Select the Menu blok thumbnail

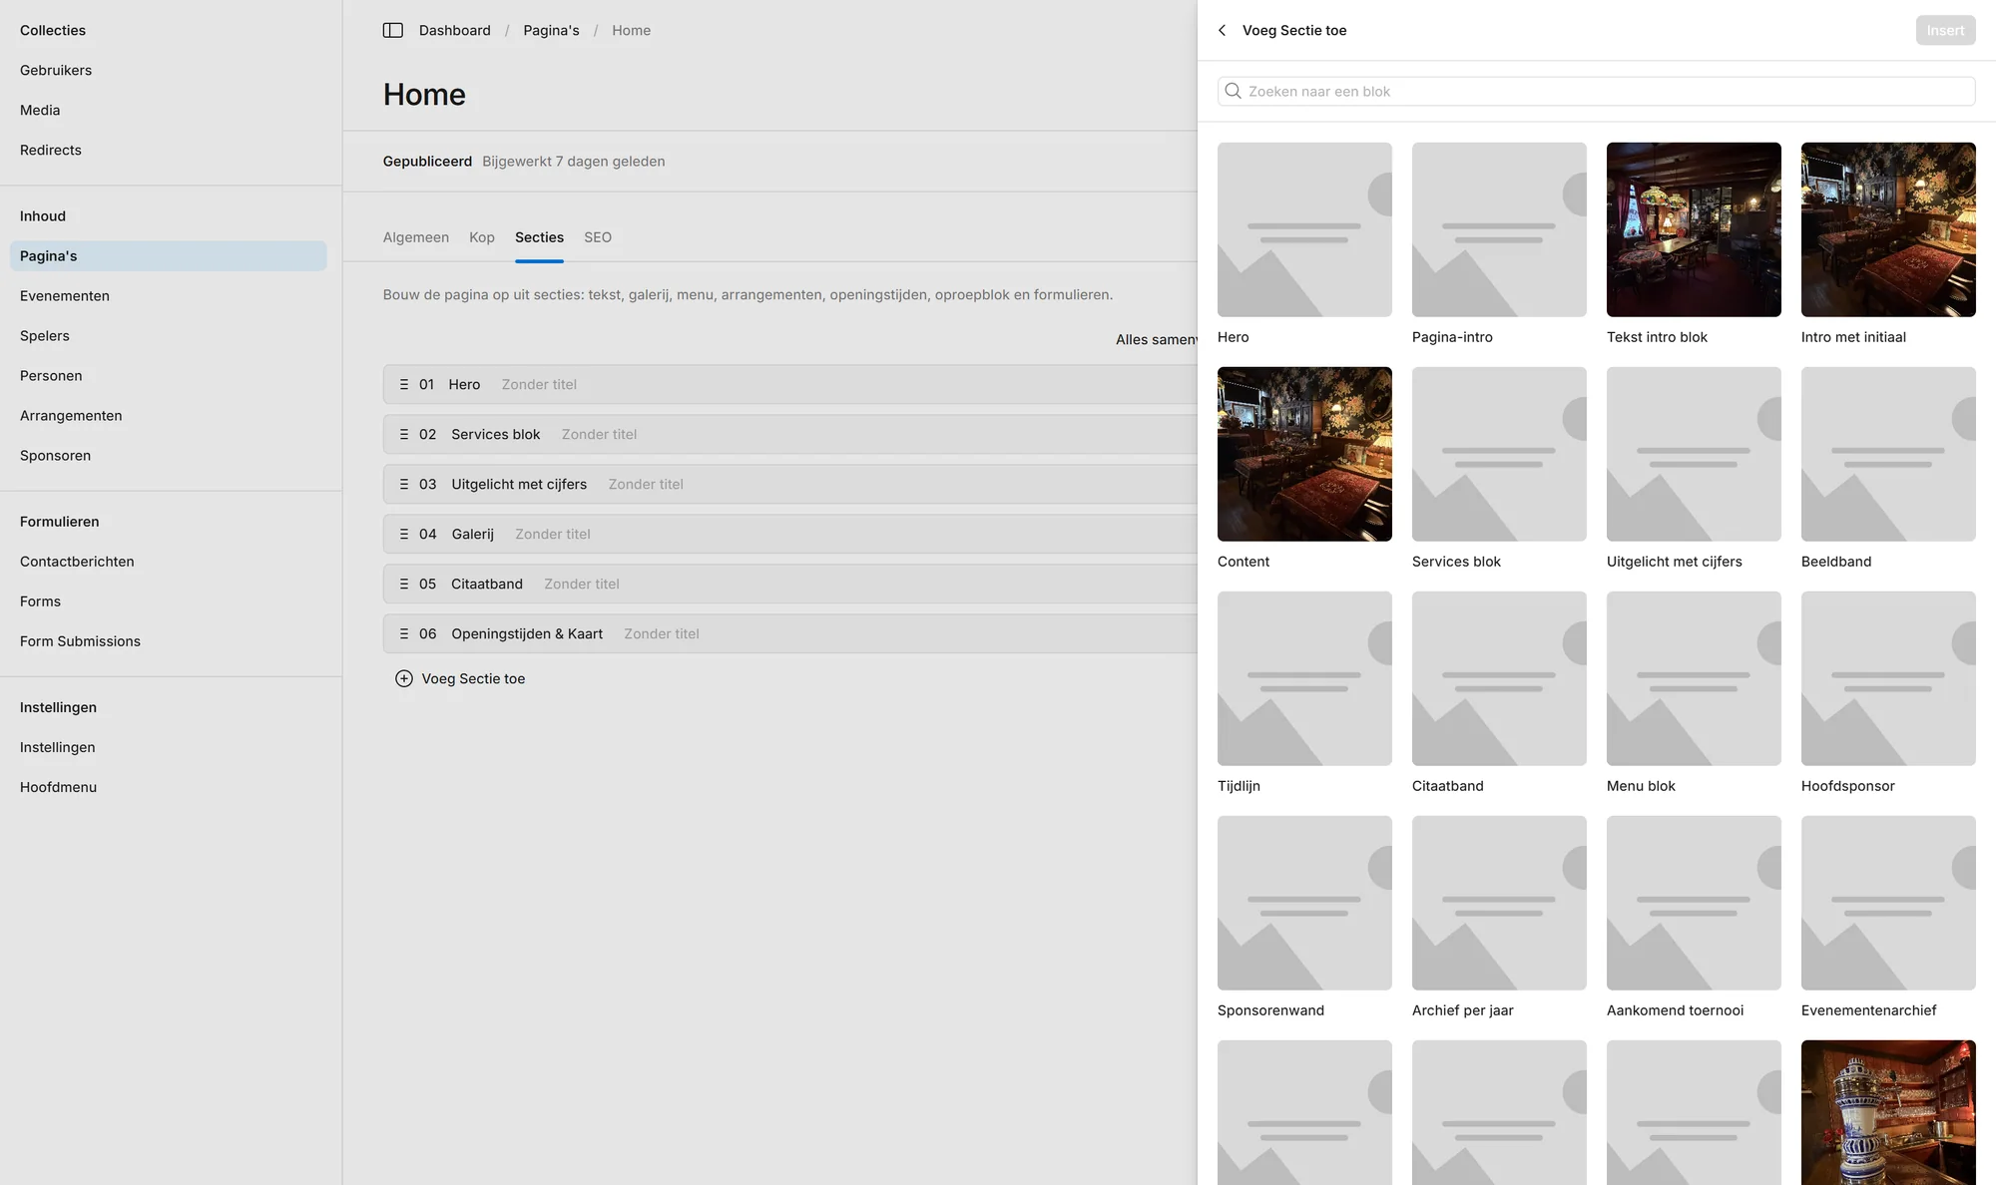tap(1694, 678)
